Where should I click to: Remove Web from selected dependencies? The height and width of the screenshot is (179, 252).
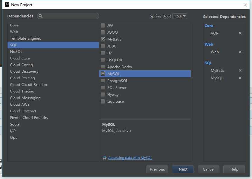[x=240, y=52]
